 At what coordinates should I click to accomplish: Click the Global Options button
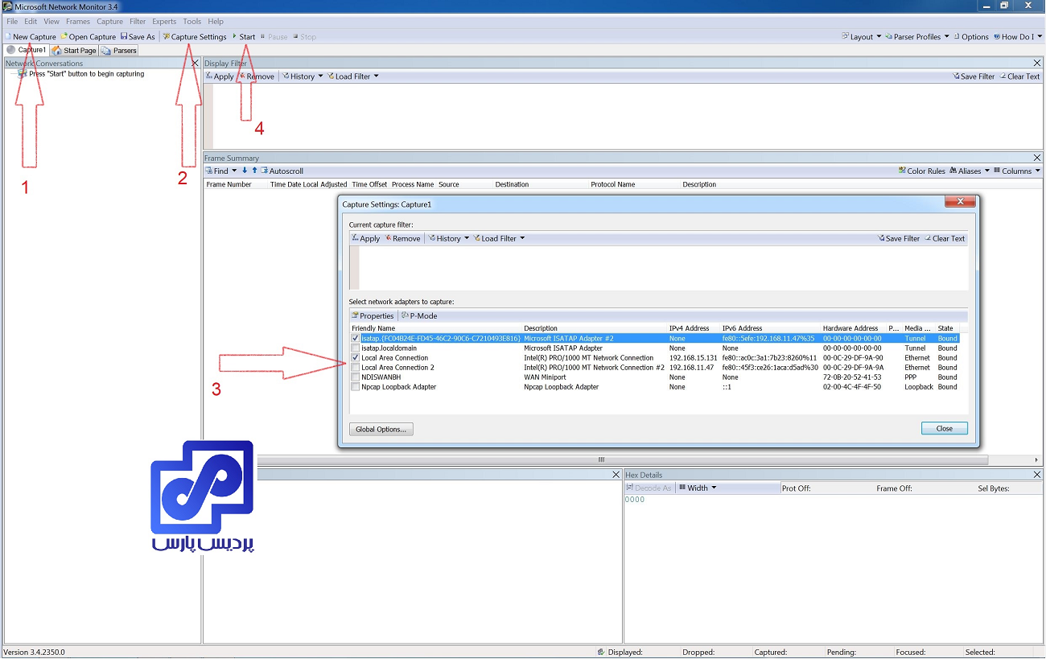pyautogui.click(x=381, y=429)
